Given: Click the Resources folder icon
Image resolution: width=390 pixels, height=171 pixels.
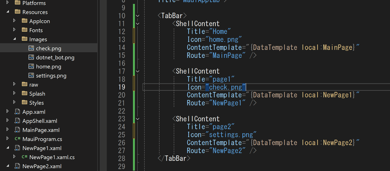Looking at the screenshot, I should tap(18, 12).
